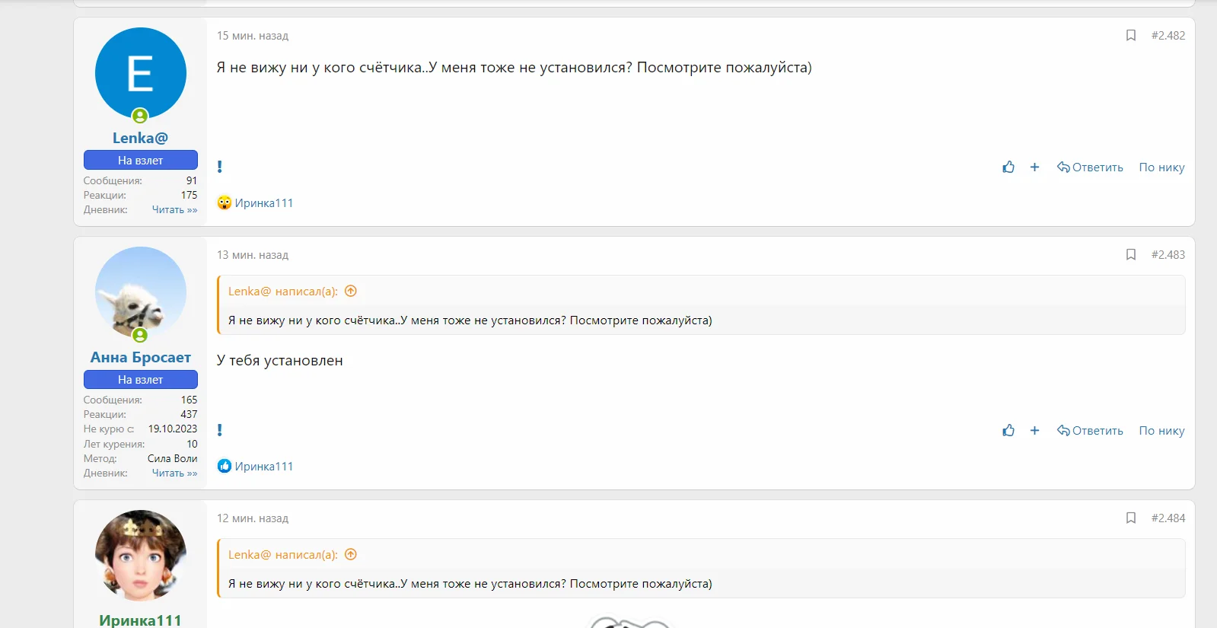Report Lenka@'s post via exclamation icon
This screenshot has width=1217, height=628.
(220, 167)
